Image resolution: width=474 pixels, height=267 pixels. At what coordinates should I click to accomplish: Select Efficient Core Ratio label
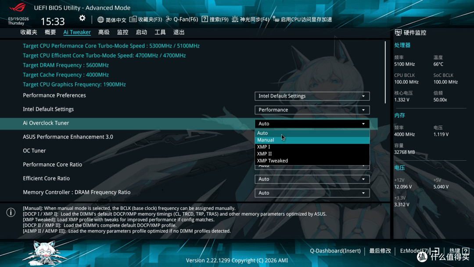coord(46,178)
